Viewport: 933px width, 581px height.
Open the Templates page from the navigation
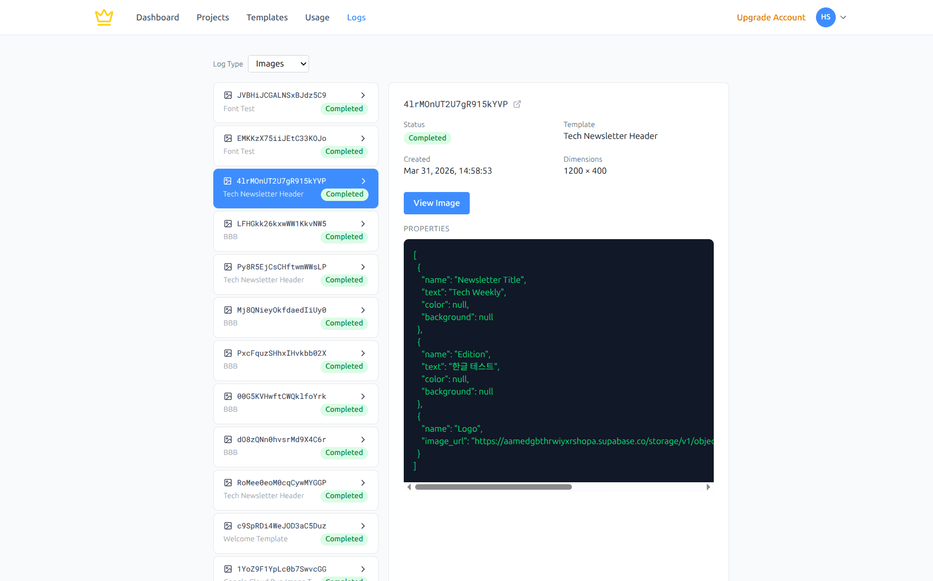pyautogui.click(x=267, y=17)
